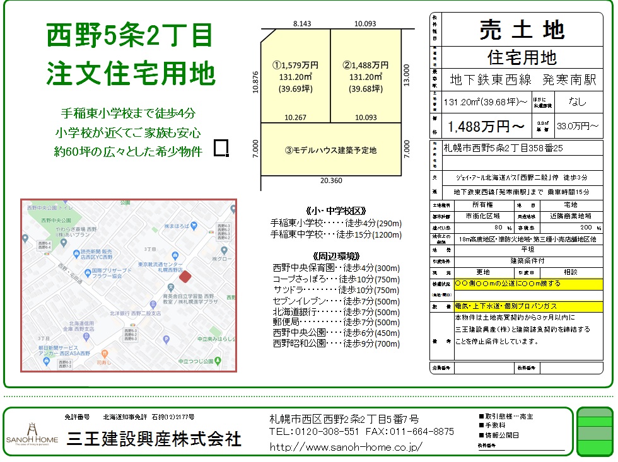Click the 売土地 title header
The width and height of the screenshot is (618, 462).
(x=522, y=29)
